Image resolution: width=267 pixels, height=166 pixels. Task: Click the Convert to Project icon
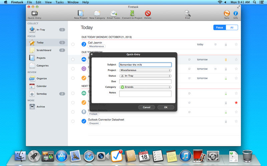click(x=132, y=14)
